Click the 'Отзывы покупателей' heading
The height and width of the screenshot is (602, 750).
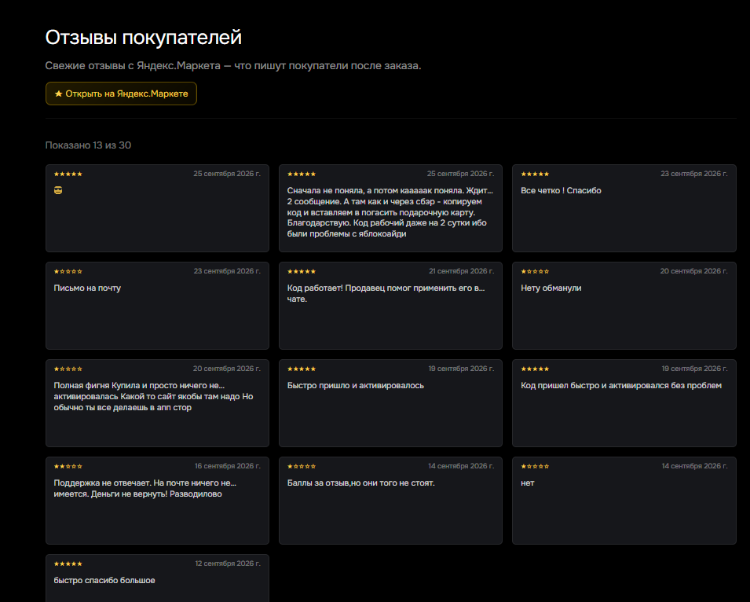[144, 37]
